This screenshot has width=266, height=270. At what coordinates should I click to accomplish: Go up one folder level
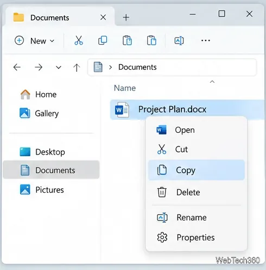click(77, 67)
